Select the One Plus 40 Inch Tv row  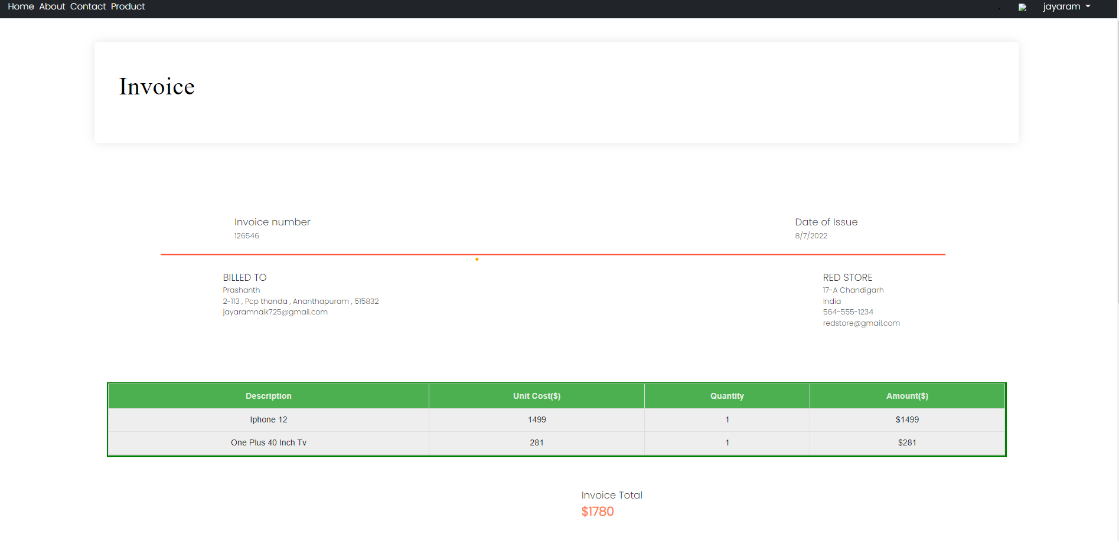(x=268, y=442)
